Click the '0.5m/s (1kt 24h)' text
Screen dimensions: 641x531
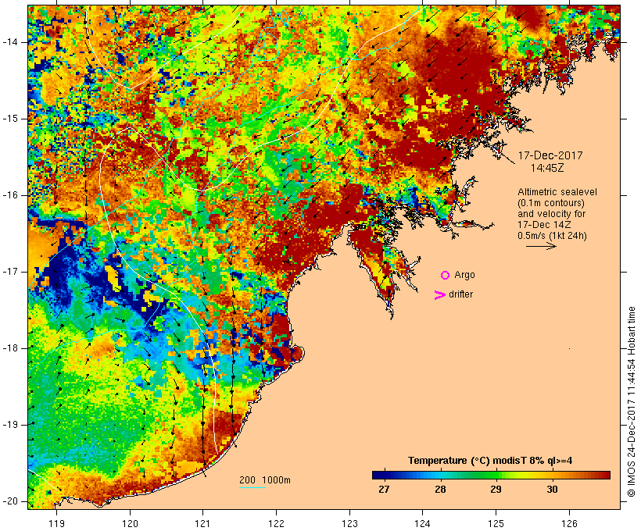(x=552, y=236)
